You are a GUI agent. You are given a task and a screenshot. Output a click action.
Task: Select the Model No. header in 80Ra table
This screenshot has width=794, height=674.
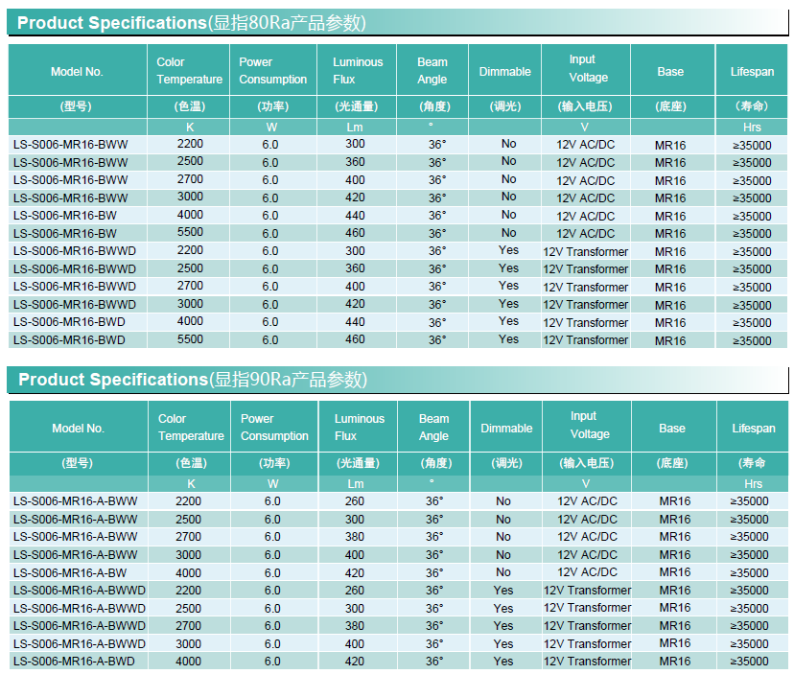[x=77, y=72]
